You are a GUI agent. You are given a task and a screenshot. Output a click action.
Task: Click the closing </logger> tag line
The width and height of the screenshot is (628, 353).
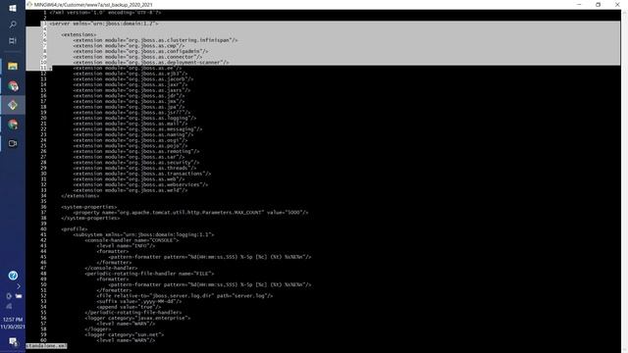[98, 329]
